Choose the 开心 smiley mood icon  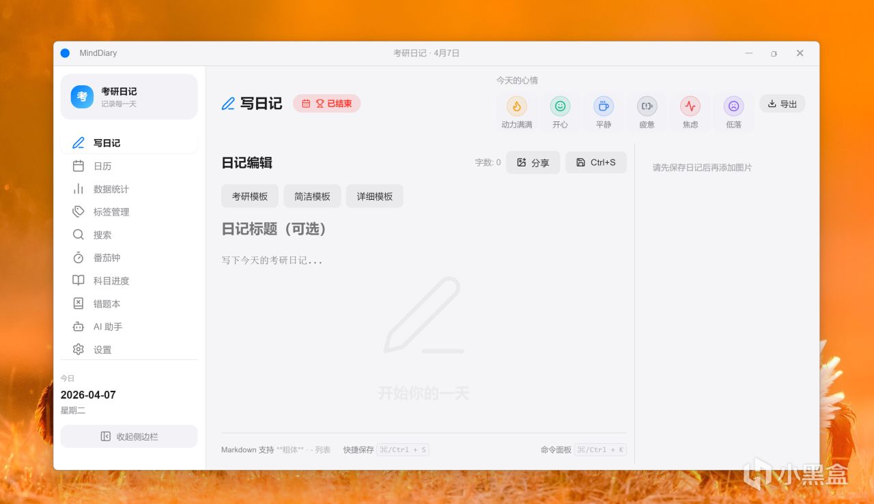(560, 113)
